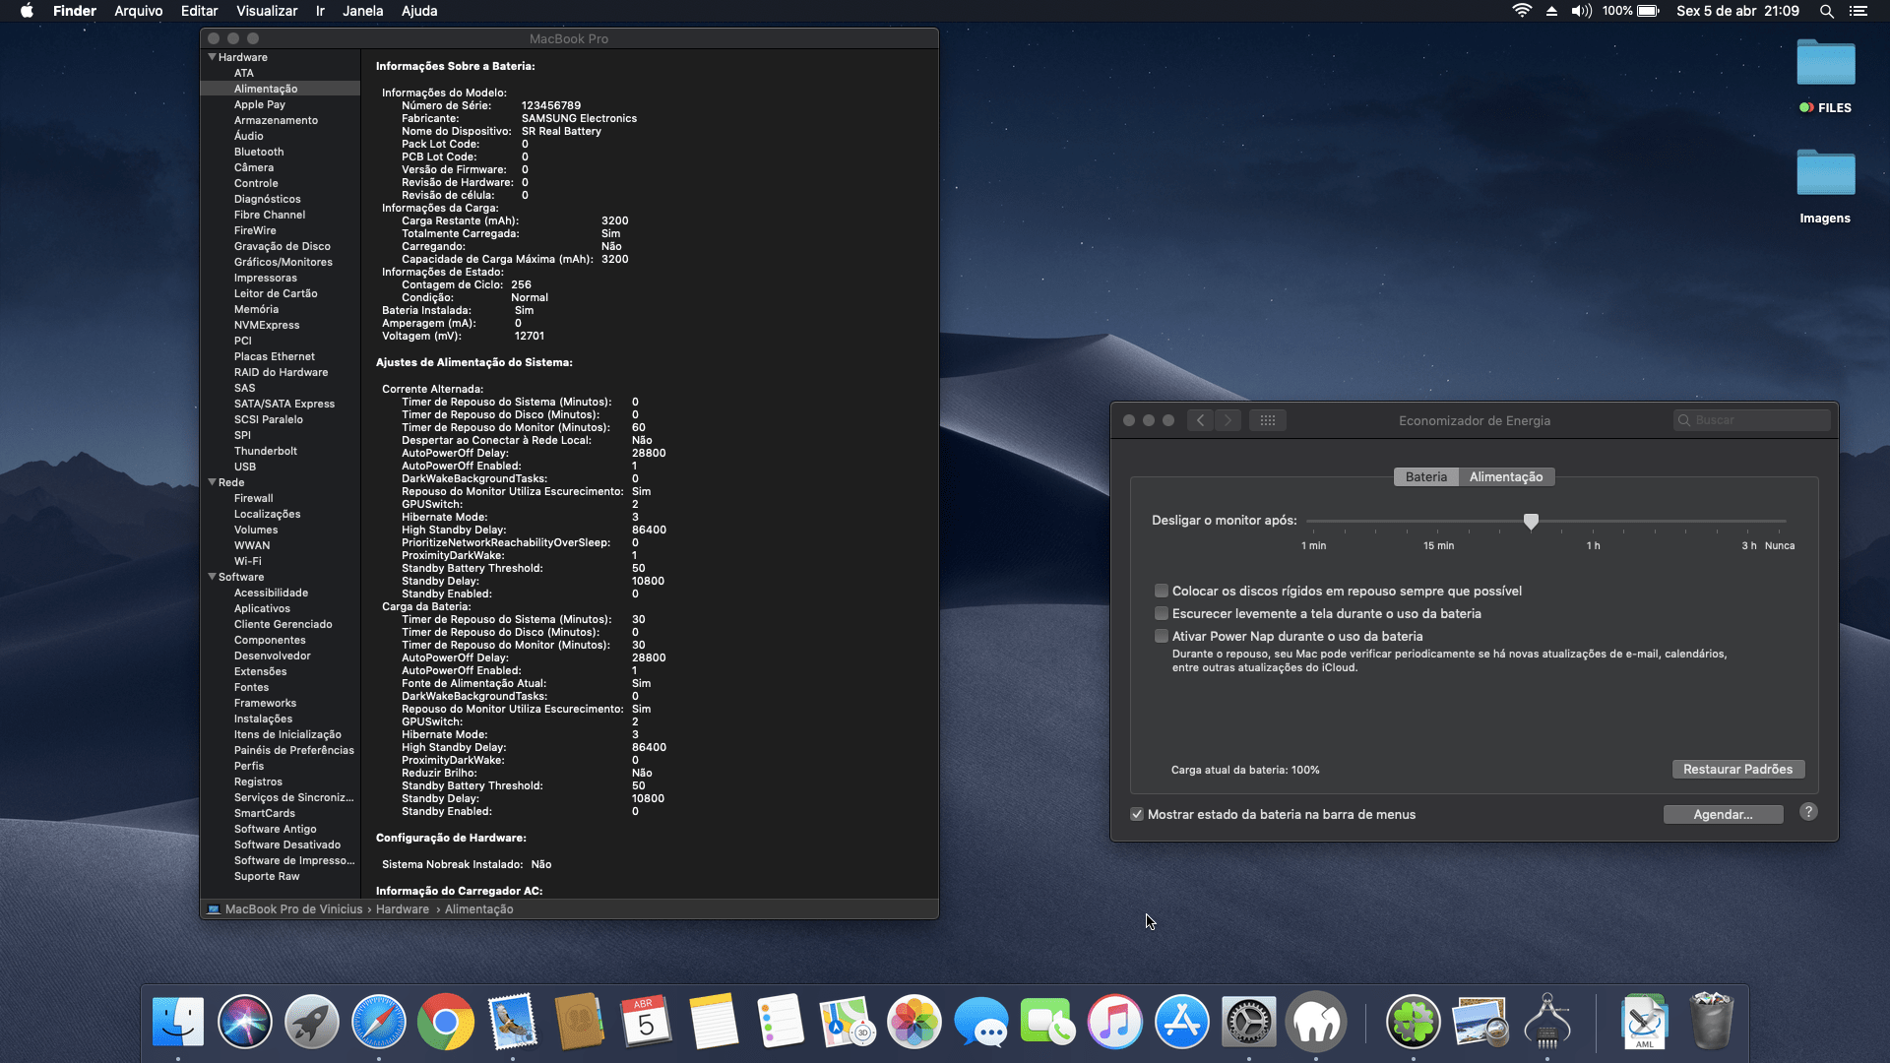Screen dimensions: 1890x1063
Task: Open Spotlight search magnifier in menu bar
Action: 1826,11
